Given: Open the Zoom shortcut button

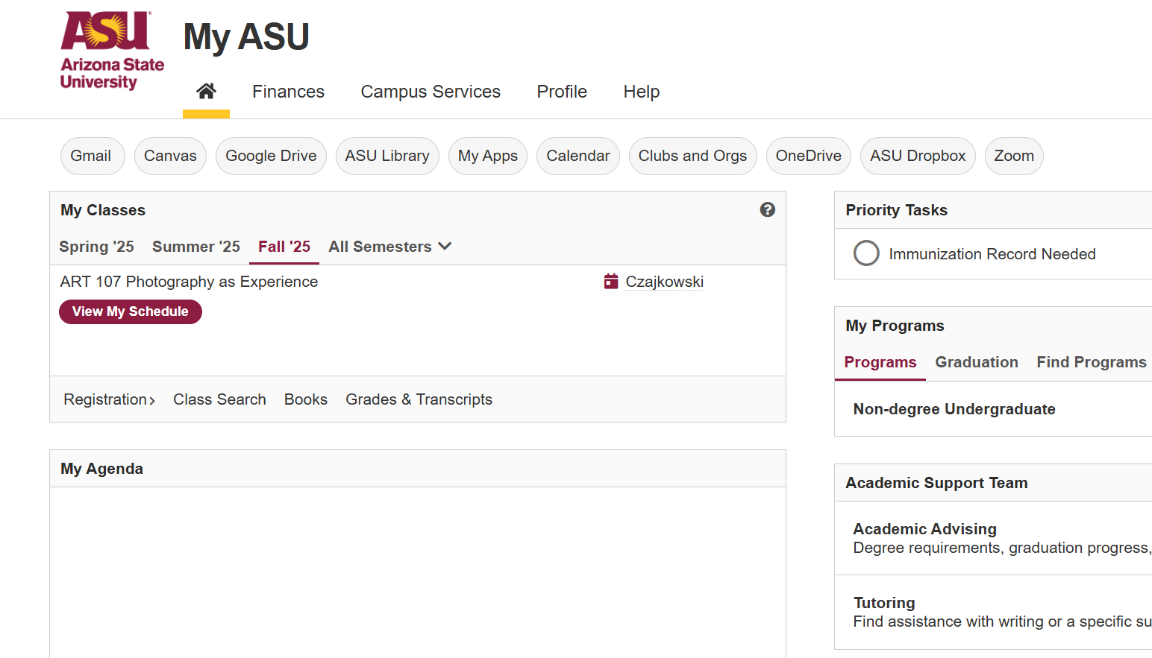Looking at the screenshot, I should (1013, 156).
